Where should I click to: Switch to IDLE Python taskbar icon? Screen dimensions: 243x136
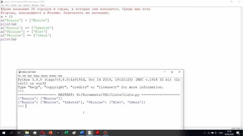(x=90, y=133)
